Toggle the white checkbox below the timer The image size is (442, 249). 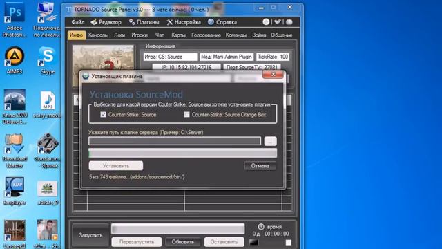(289, 242)
